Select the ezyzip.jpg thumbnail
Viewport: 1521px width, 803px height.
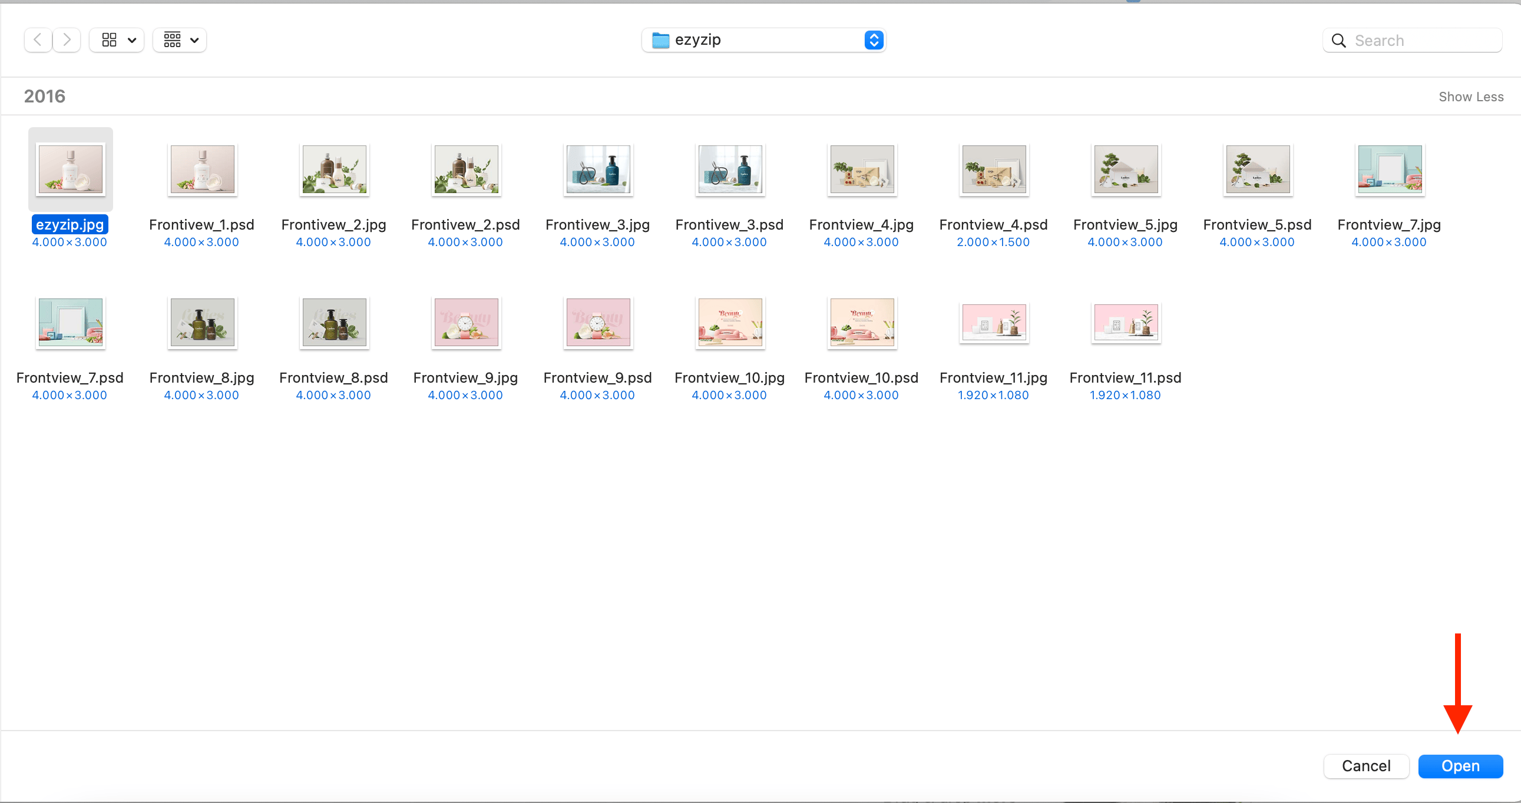pos(70,170)
